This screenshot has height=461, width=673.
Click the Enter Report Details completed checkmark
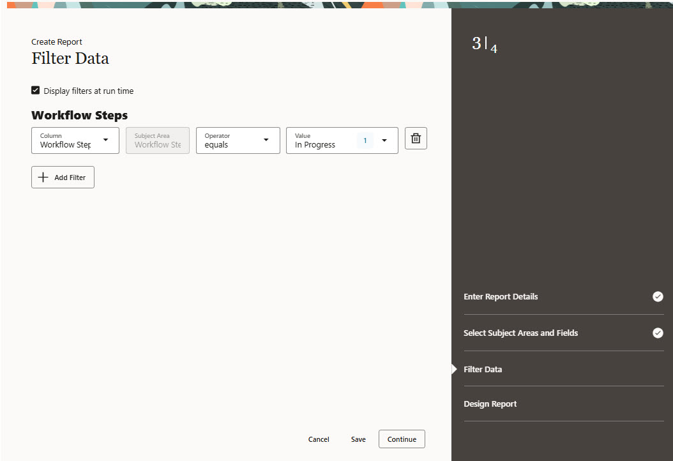(x=658, y=297)
